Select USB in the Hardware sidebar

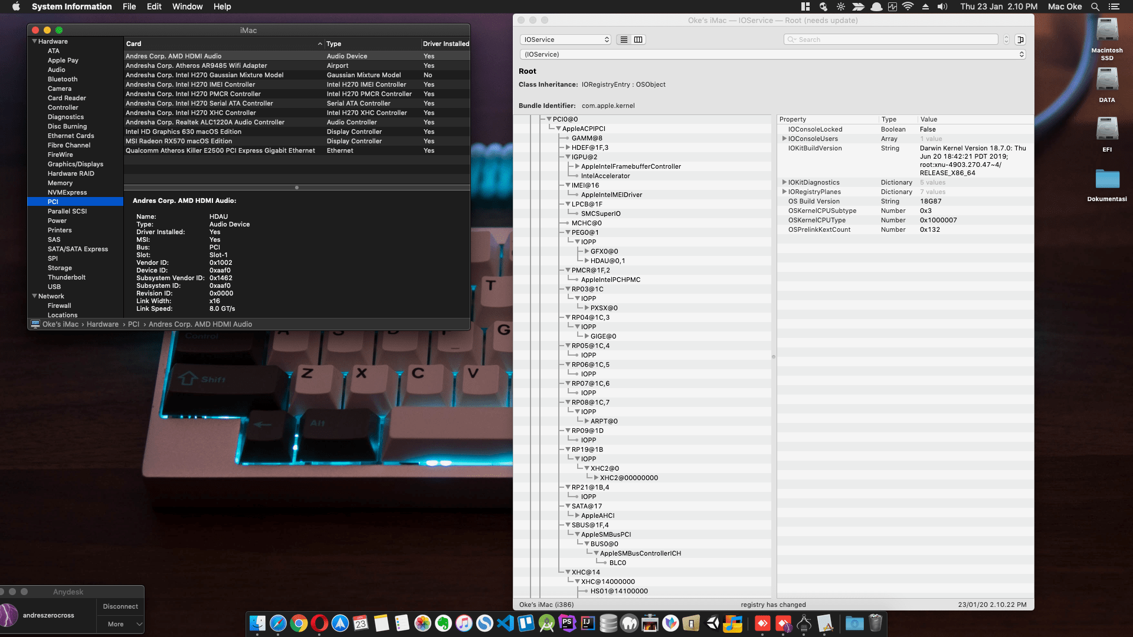point(76,287)
